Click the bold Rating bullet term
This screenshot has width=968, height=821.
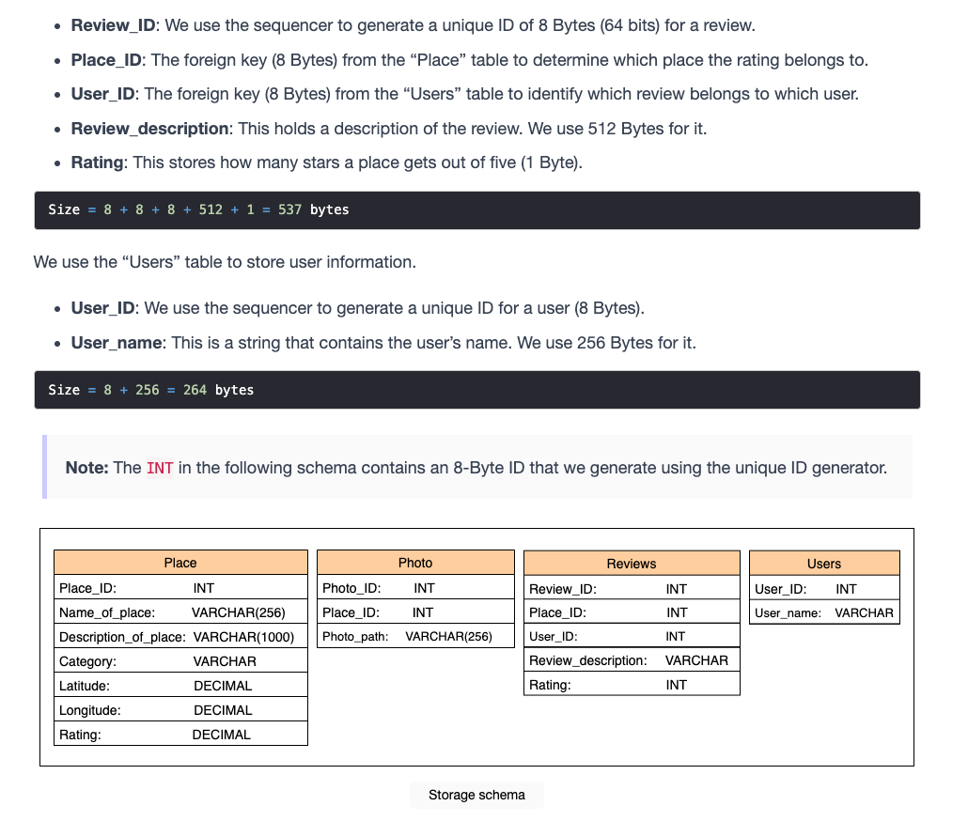pyautogui.click(x=97, y=163)
